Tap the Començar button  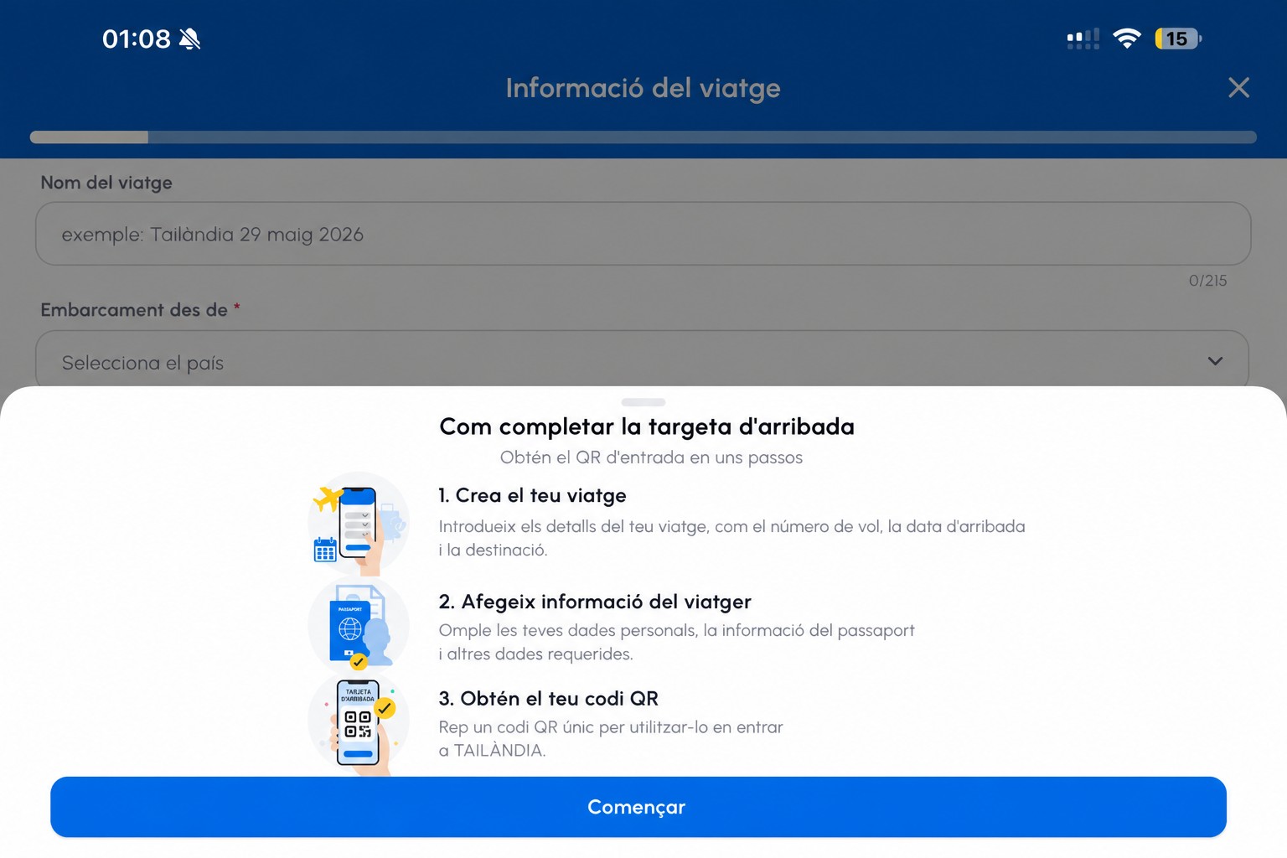[x=638, y=807]
